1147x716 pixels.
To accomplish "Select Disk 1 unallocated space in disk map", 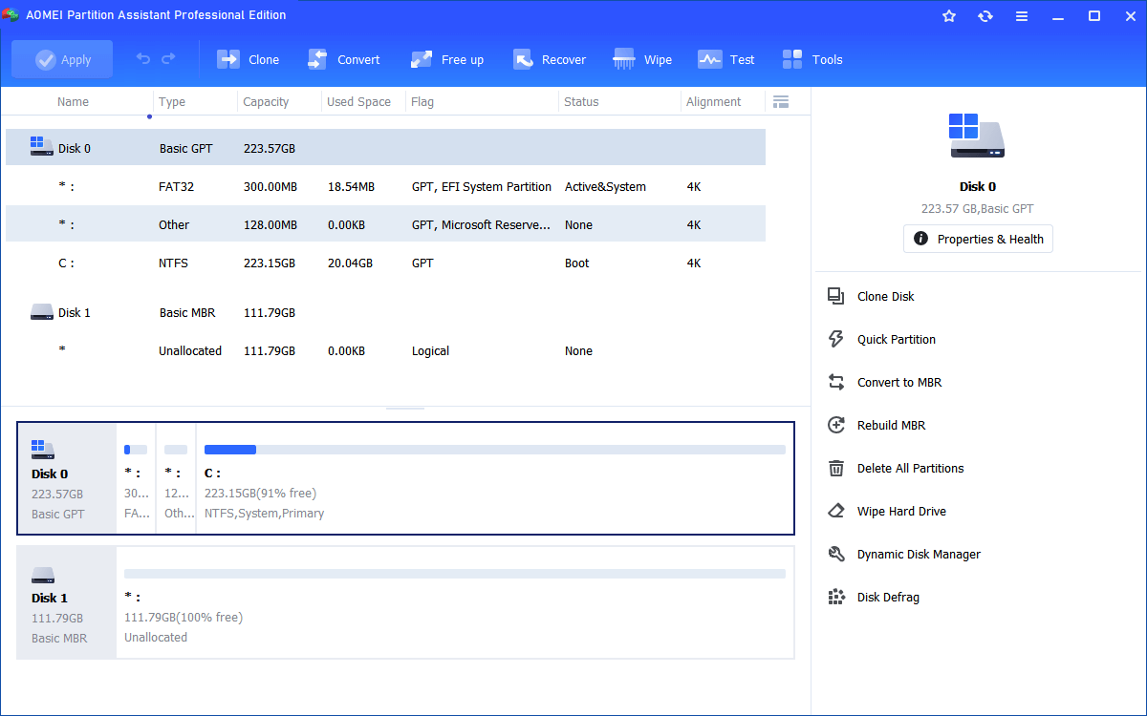I will coord(455,601).
